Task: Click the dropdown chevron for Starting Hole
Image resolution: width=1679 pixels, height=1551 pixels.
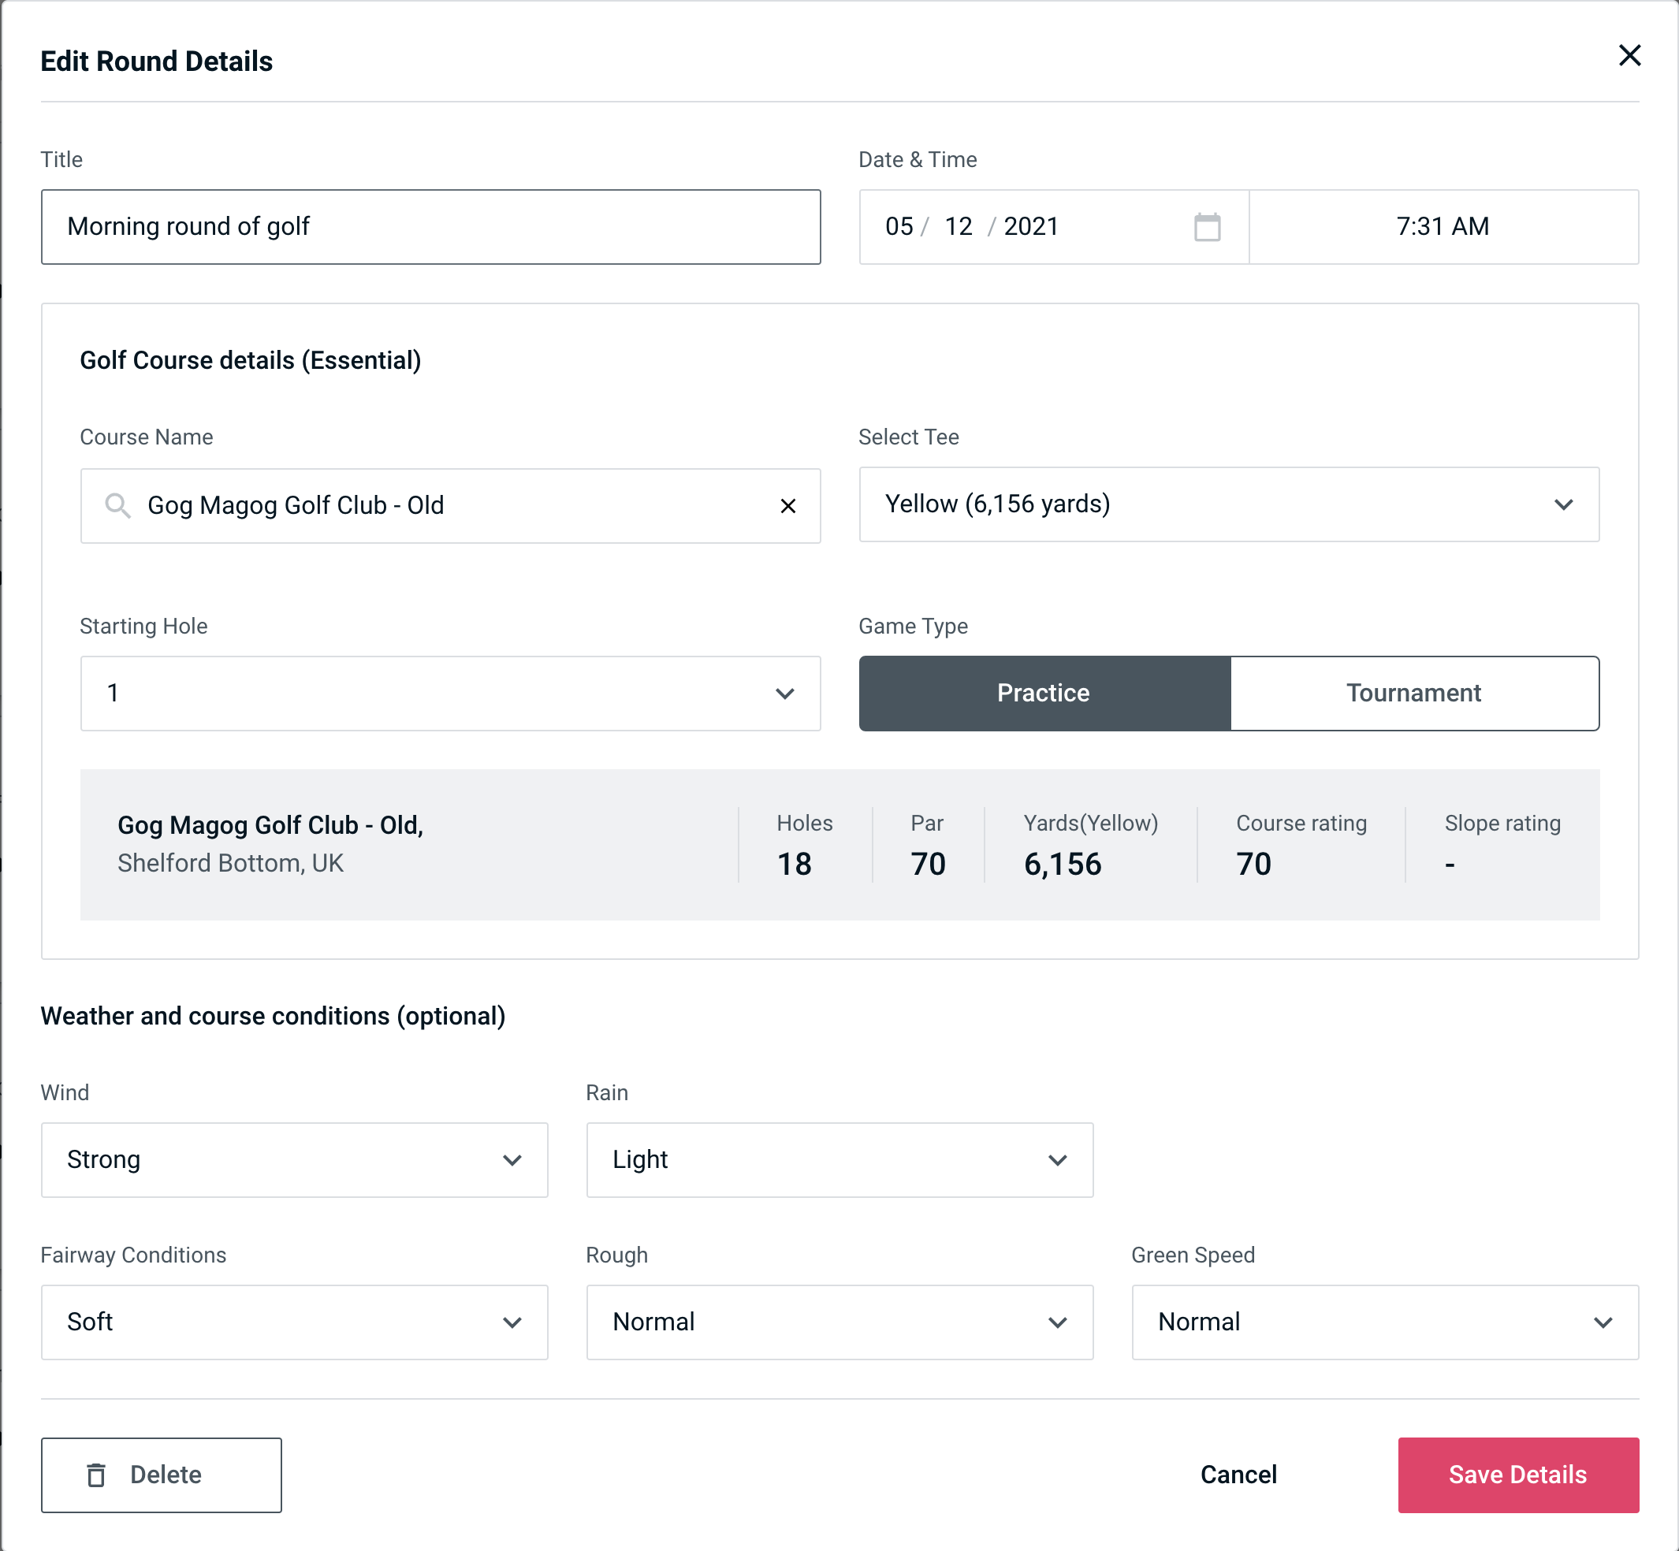Action: click(785, 693)
